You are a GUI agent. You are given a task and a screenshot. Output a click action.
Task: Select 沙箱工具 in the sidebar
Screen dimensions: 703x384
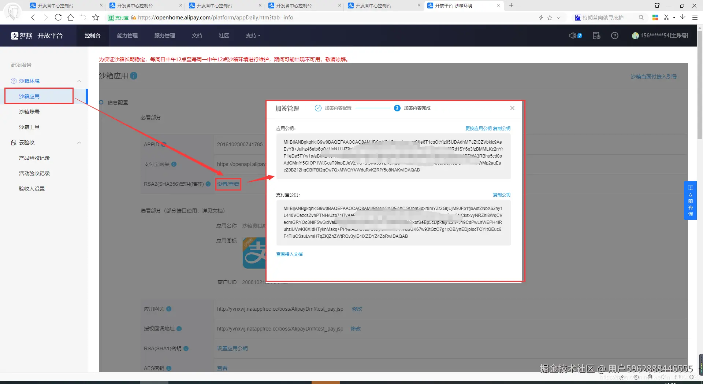click(x=29, y=127)
